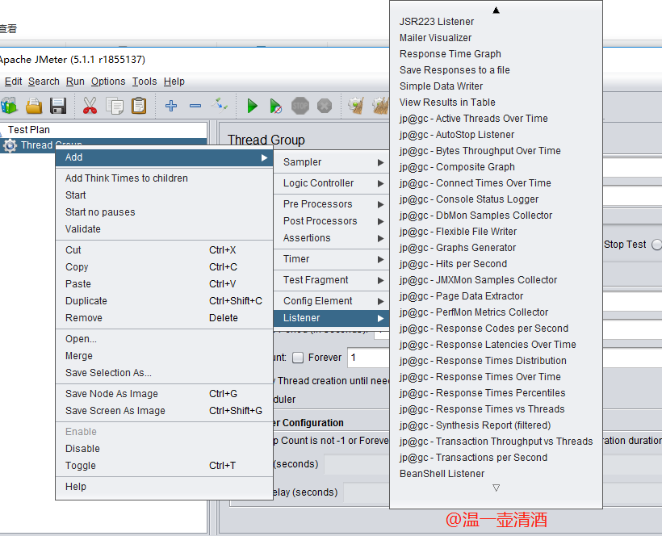662x536 pixels.
Task: Open the Search menu
Action: (x=44, y=82)
